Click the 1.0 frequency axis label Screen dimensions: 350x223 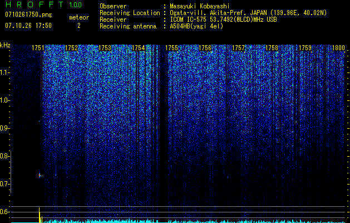pyautogui.click(x=5, y=100)
